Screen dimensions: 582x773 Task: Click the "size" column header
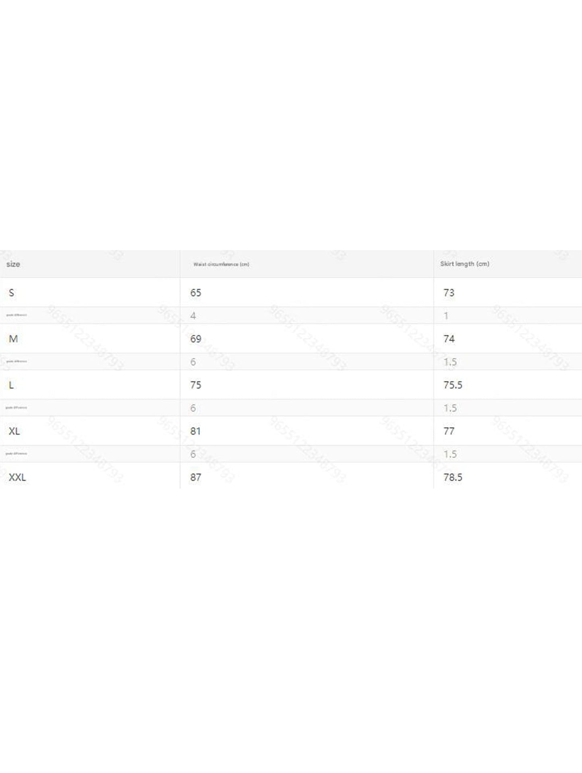(13, 264)
